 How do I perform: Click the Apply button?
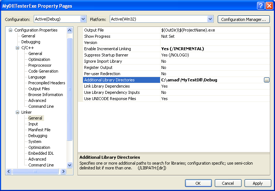click(x=258, y=183)
